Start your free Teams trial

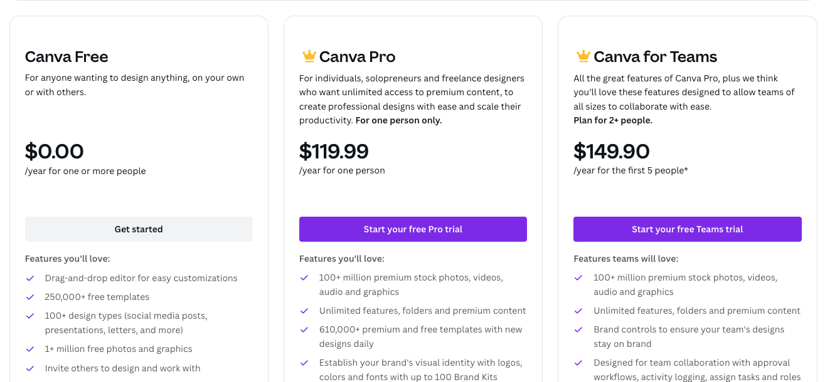(x=688, y=229)
